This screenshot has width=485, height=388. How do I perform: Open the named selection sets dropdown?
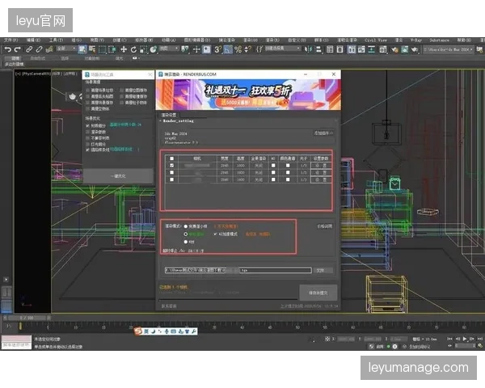coord(283,48)
